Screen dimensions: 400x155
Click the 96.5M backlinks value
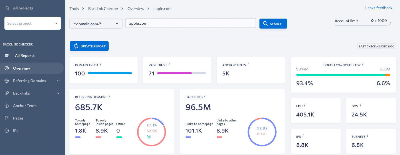[198, 107]
